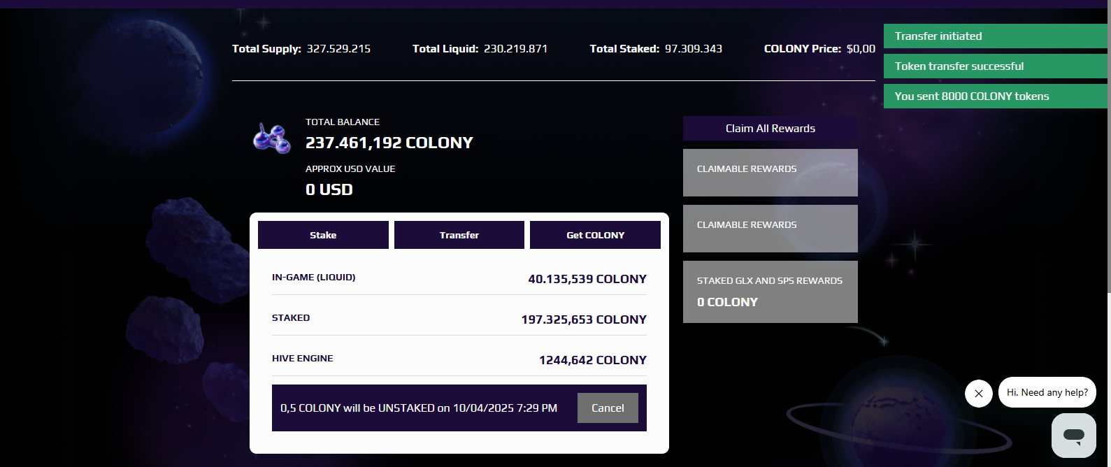Dismiss the help chat bubble with X
This screenshot has height=467, width=1111.
pos(979,394)
